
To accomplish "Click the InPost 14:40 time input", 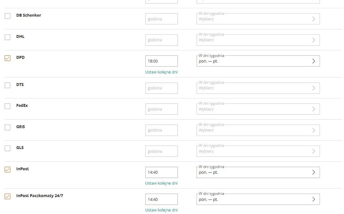I will pos(161,172).
